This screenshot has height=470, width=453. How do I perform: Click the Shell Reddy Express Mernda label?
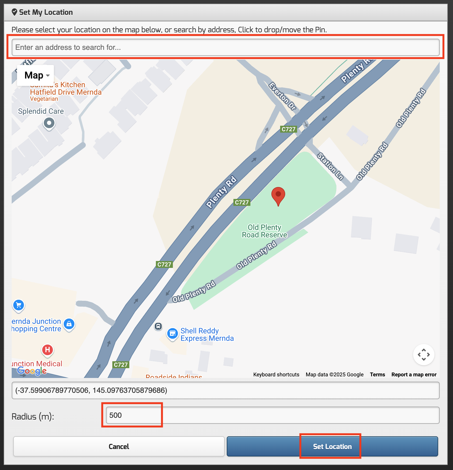click(x=207, y=334)
